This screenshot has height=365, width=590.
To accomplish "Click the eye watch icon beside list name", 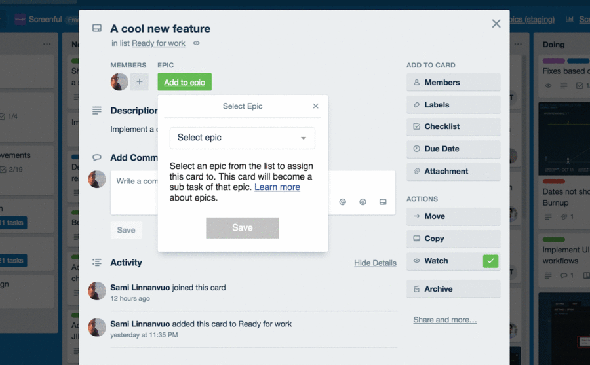I will point(196,43).
